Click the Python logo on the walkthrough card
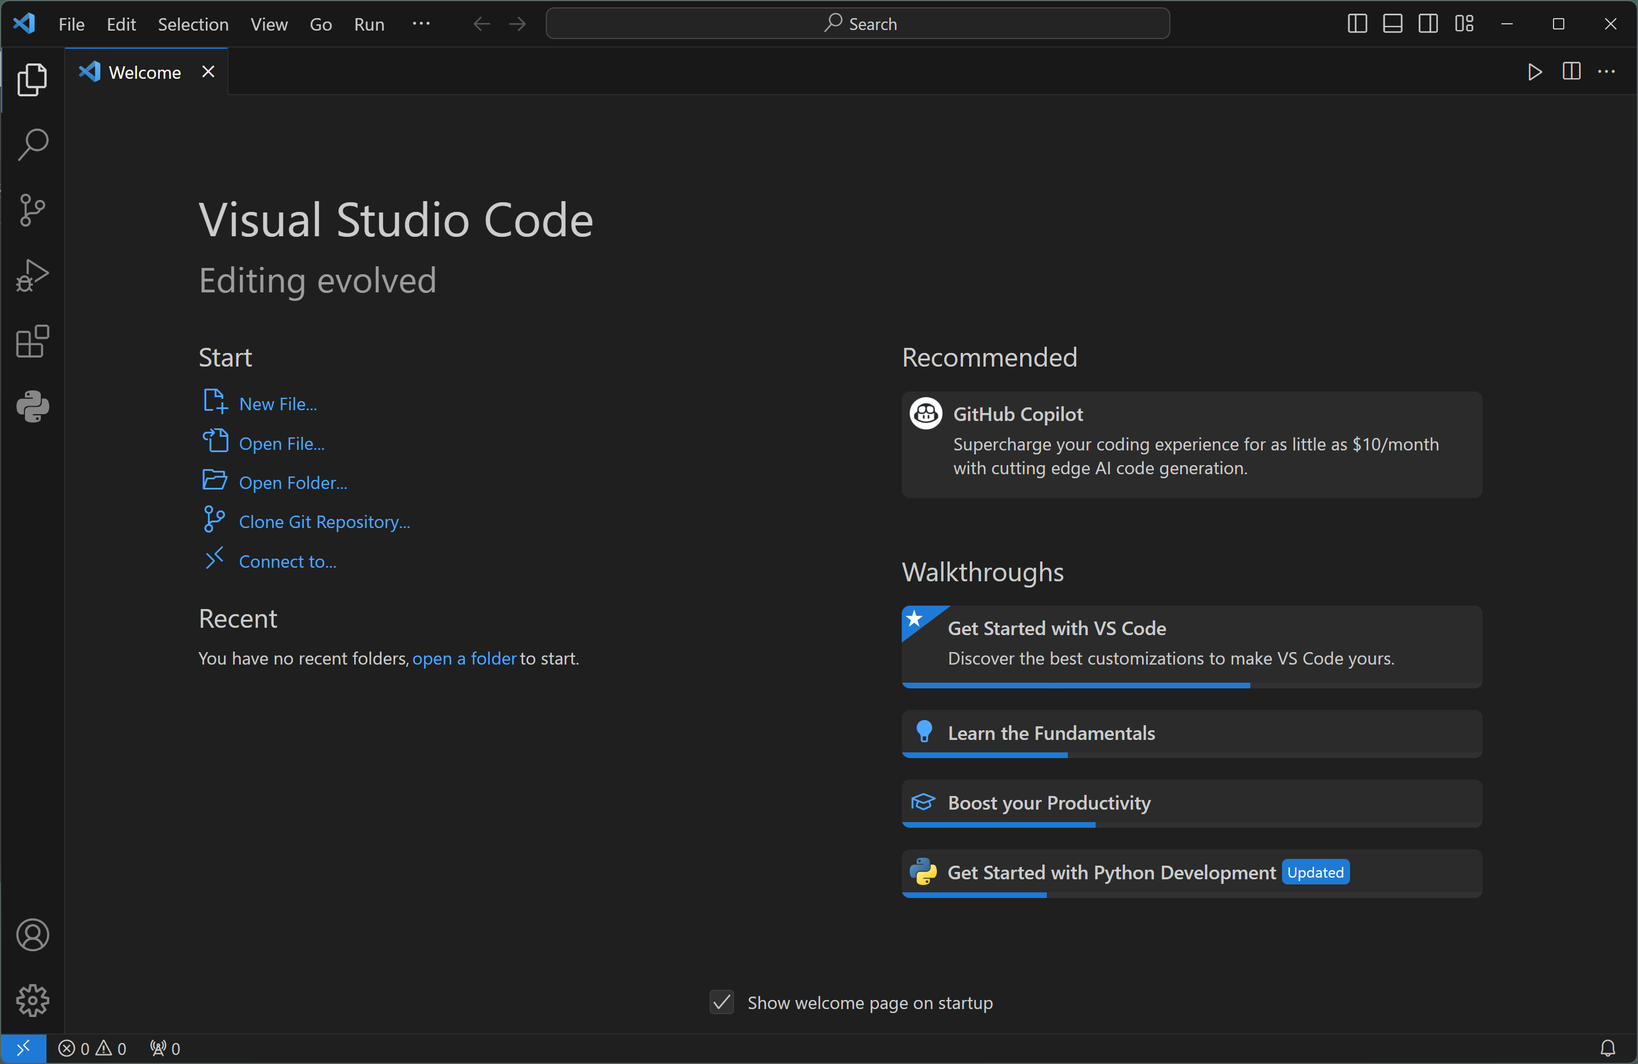The height and width of the screenshot is (1064, 1638). 923,871
